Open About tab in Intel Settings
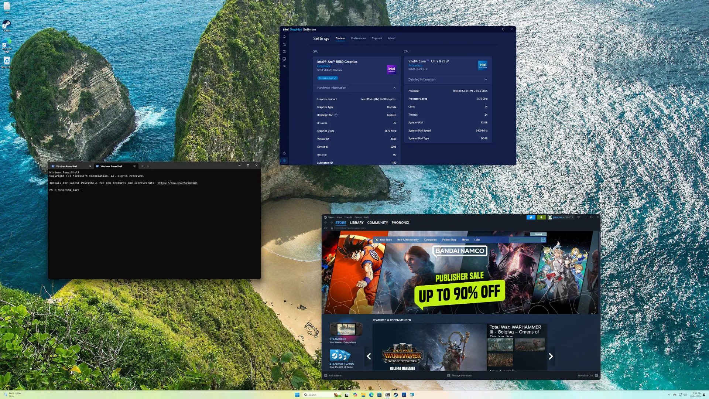709x399 pixels. tap(391, 38)
